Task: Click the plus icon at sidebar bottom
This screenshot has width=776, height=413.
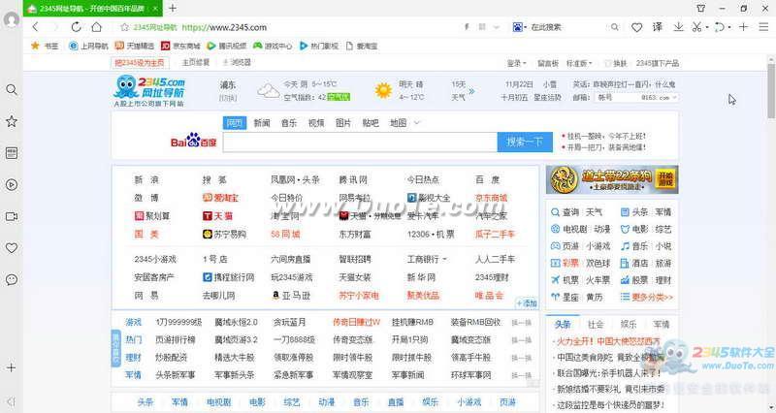Action: (x=12, y=368)
